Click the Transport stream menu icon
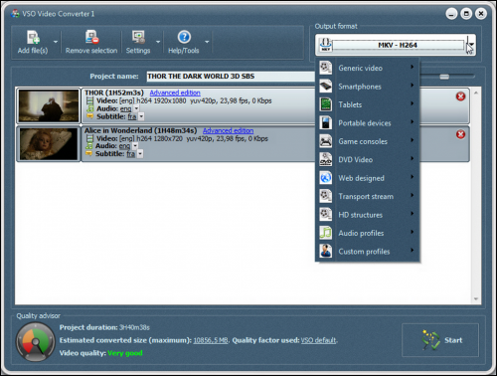This screenshot has width=497, height=376. pos(326,196)
